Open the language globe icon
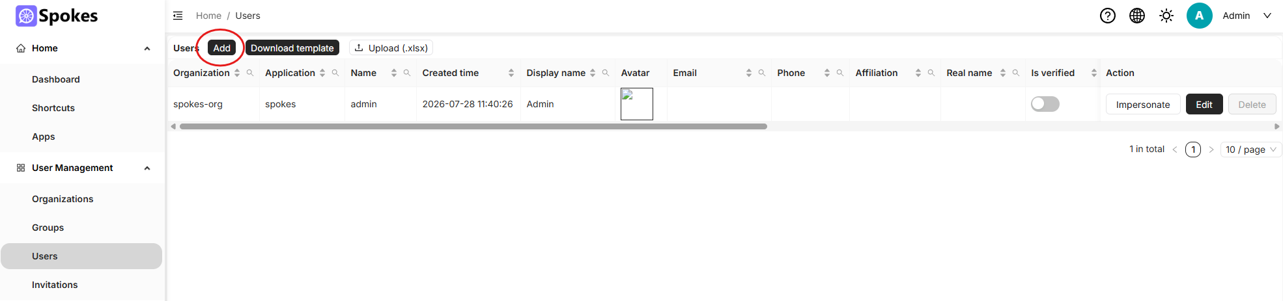 pyautogui.click(x=1137, y=16)
